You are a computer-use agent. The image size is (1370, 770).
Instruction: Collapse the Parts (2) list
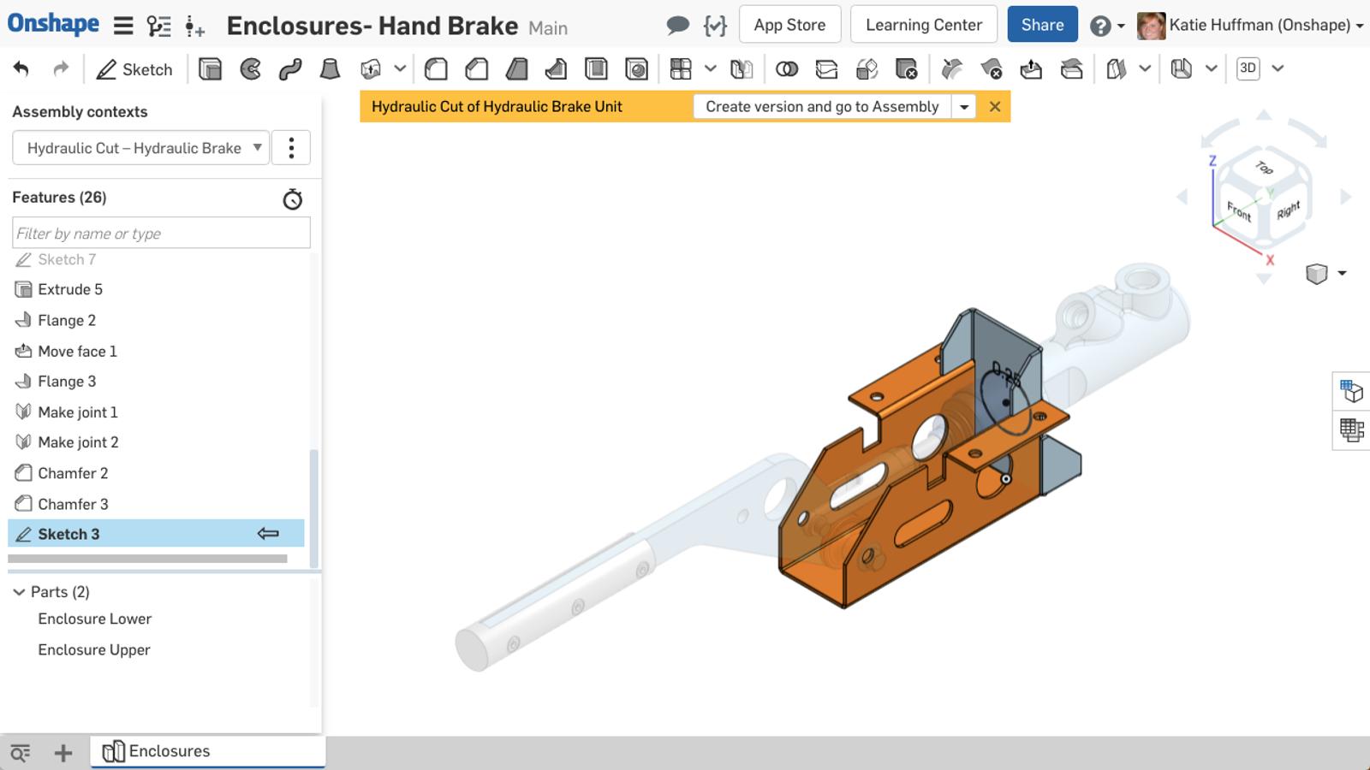[19, 592]
